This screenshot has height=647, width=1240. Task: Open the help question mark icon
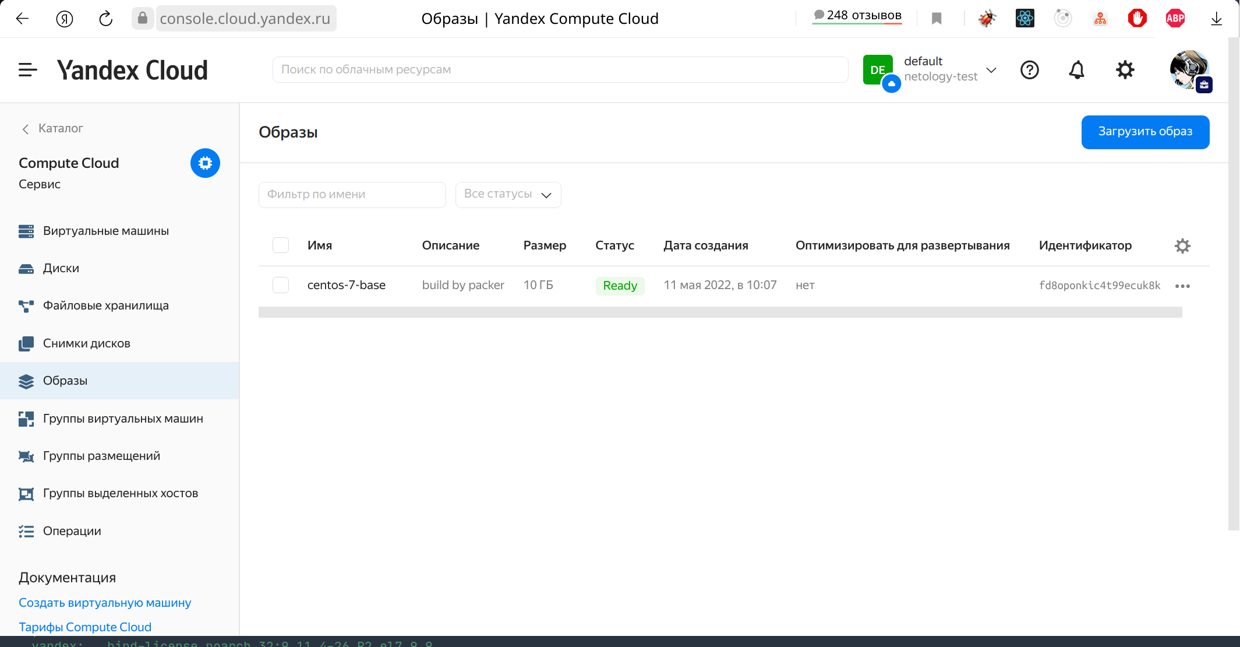1029,70
